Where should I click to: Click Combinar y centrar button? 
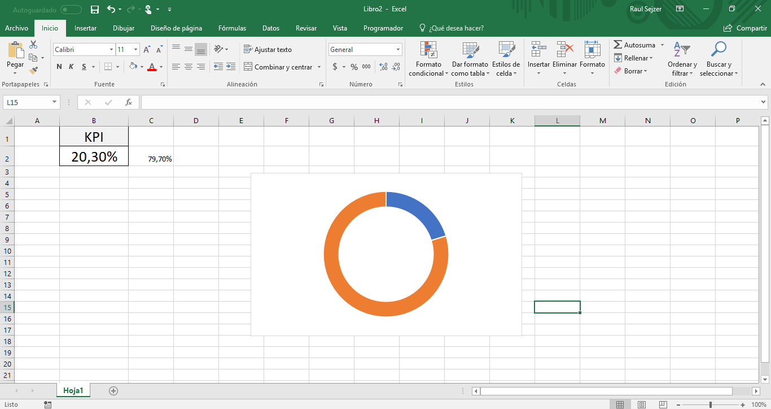coord(278,67)
